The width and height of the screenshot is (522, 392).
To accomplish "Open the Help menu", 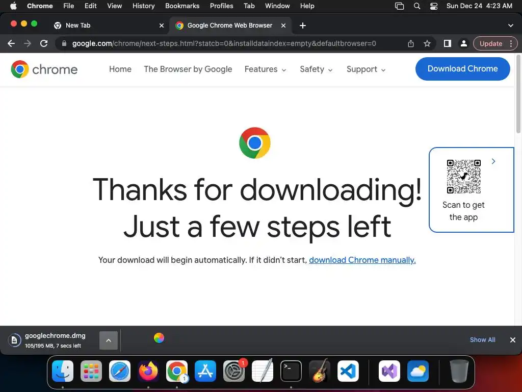I will 307,6.
